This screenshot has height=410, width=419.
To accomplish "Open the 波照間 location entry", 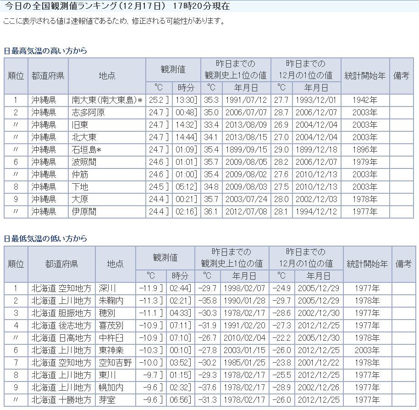I will [x=84, y=162].
